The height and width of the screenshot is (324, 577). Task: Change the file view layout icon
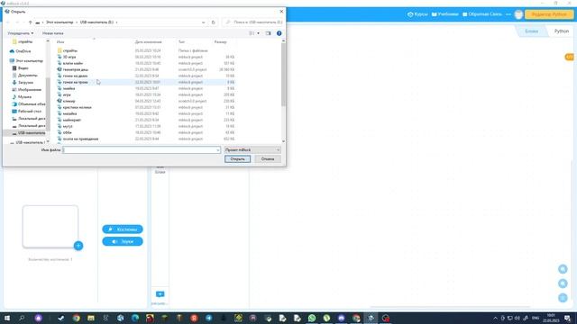pos(252,33)
